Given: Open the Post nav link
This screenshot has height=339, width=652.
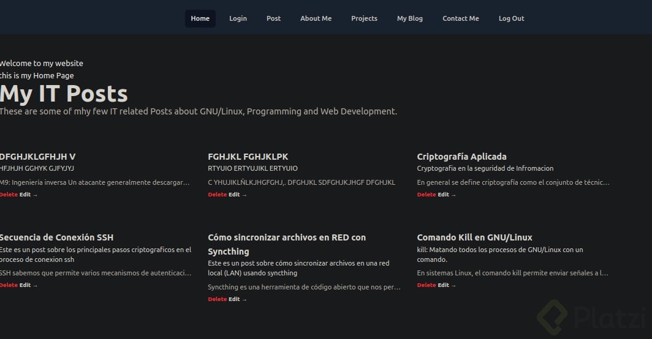Looking at the screenshot, I should point(273,19).
